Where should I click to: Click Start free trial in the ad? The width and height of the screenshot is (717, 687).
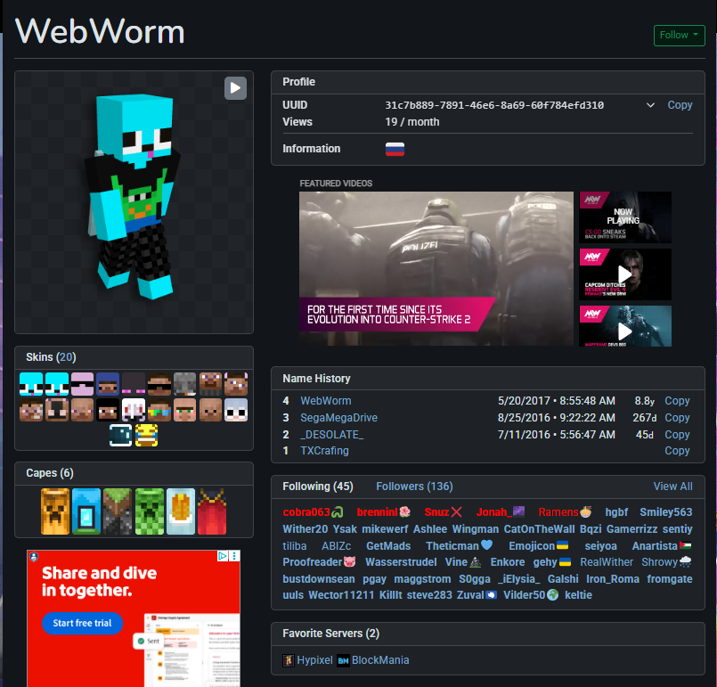(82, 623)
